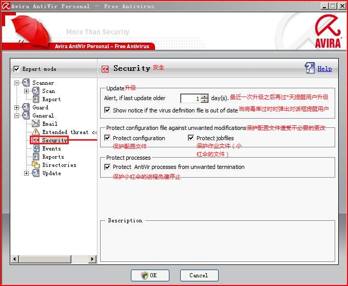348x286 pixels.
Task: Click the Scanner gear icon in tree
Action: tap(26, 83)
